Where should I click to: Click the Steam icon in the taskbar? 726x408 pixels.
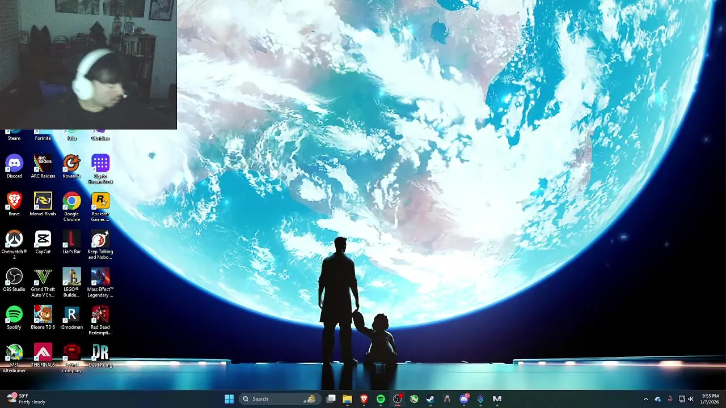pyautogui.click(x=430, y=399)
